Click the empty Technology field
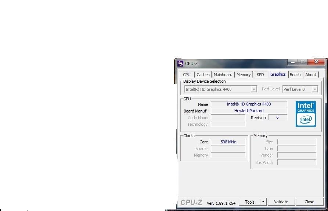This screenshot has height=211, width=328. [x=228, y=124]
